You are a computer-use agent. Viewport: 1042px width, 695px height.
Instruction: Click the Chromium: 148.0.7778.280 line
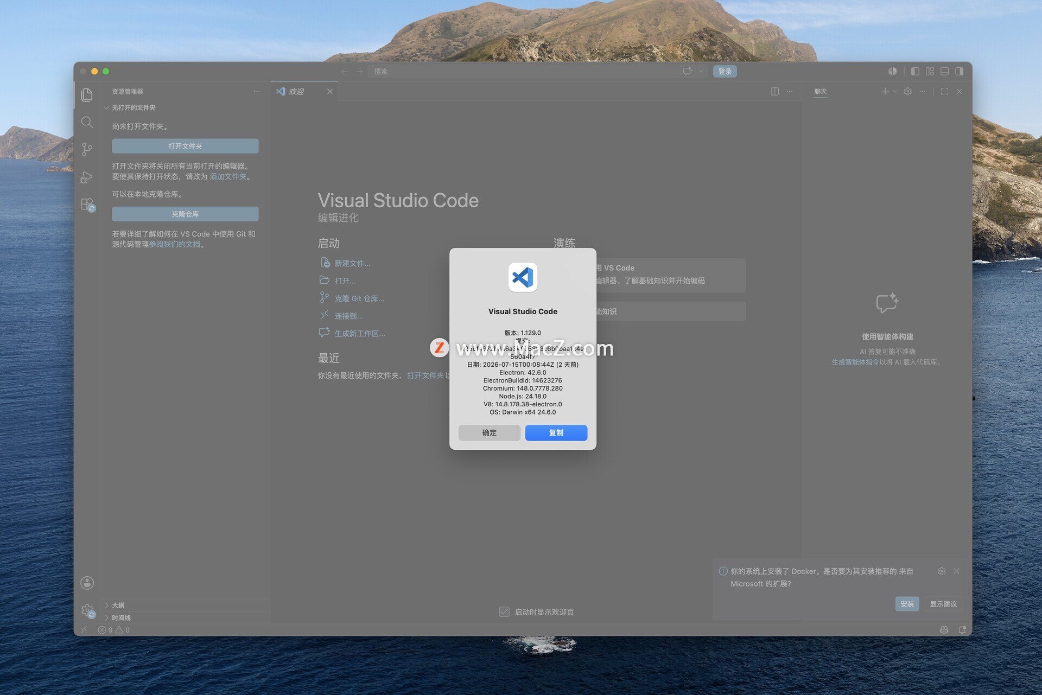[x=523, y=388]
